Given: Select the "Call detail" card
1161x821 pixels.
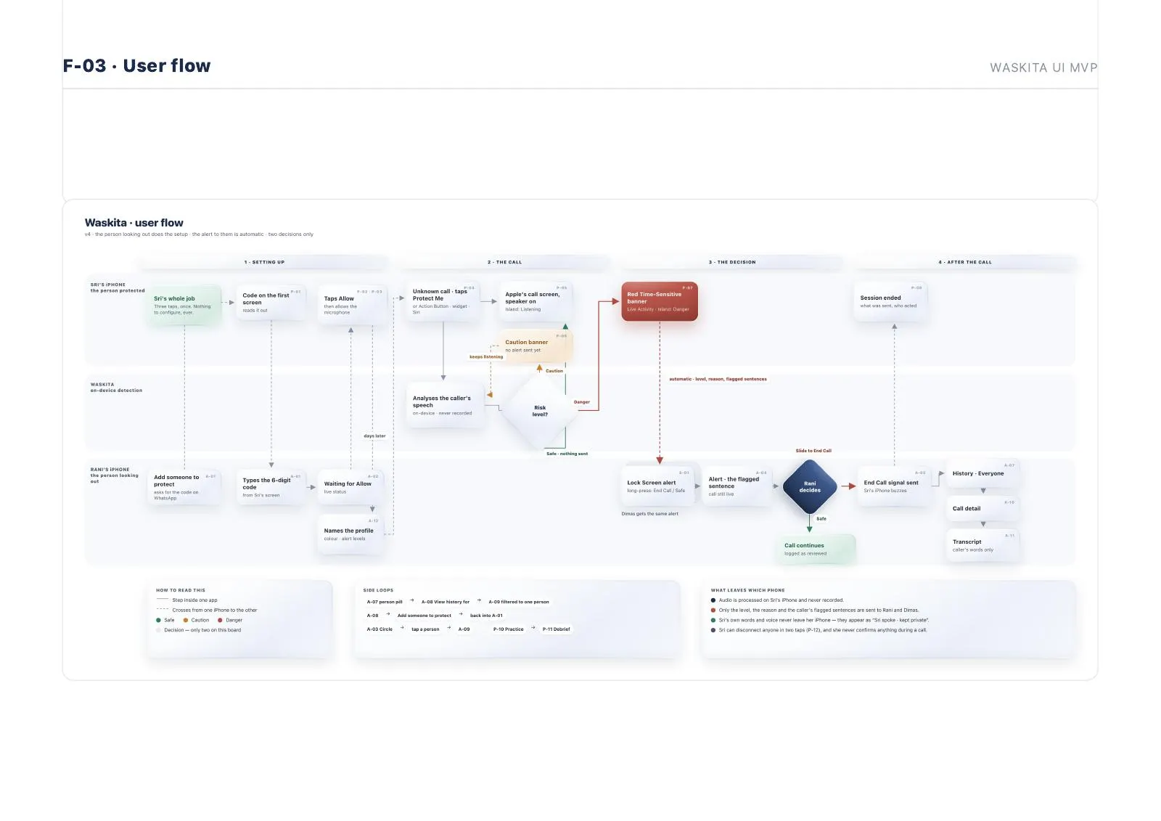Looking at the screenshot, I should 983,509.
